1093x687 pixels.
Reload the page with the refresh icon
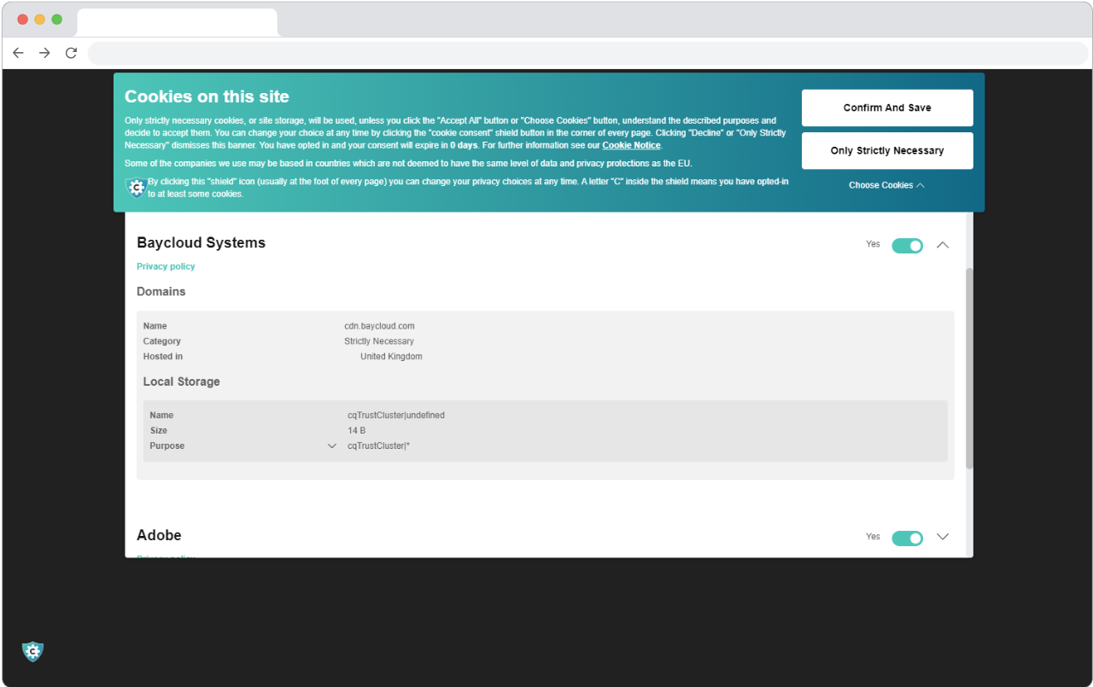pos(72,53)
